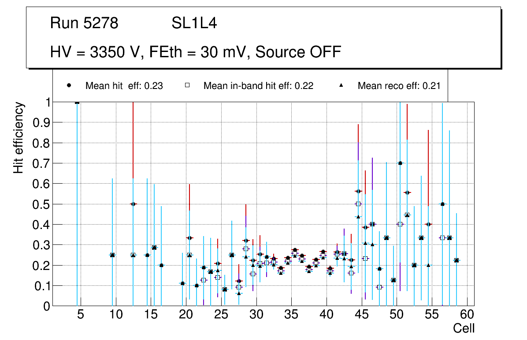Click the rightmost data point on the plot

tap(456, 260)
